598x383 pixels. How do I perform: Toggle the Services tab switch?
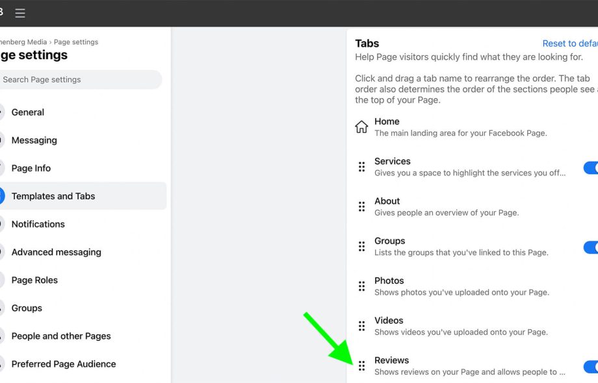590,168
